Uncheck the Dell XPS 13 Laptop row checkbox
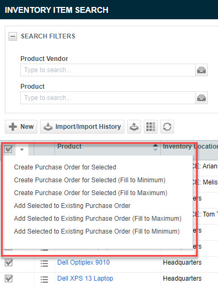This screenshot has width=218, height=286. [x=9, y=279]
